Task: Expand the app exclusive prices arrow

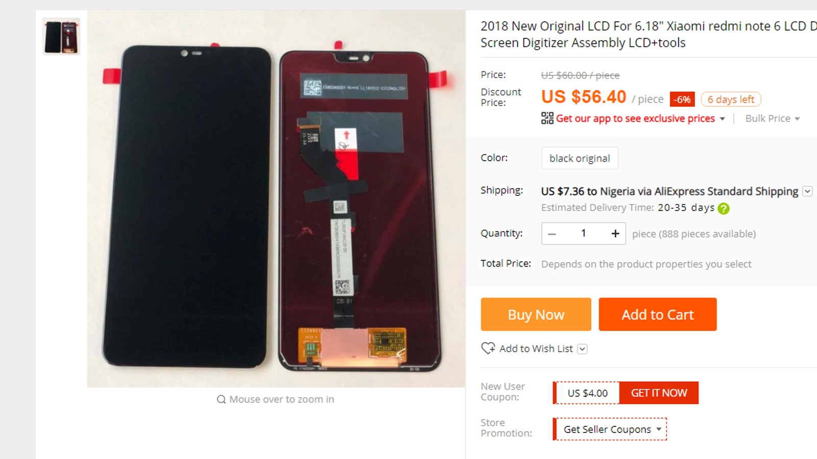Action: pos(722,119)
